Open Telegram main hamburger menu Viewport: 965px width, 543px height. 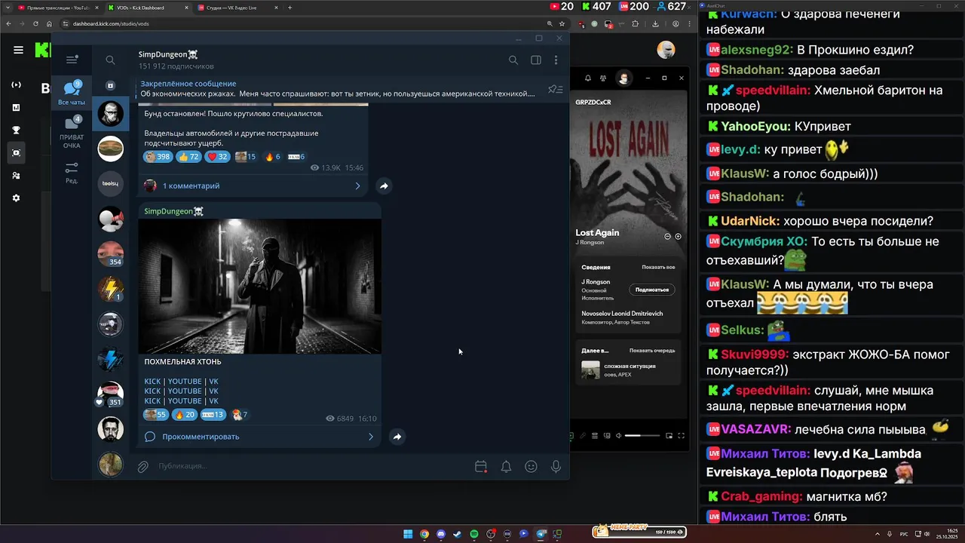[72, 60]
